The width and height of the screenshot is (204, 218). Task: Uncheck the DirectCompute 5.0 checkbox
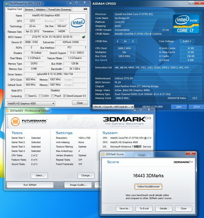[x=64, y=96]
